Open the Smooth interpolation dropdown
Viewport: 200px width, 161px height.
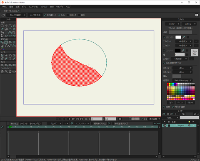(x=55, y=123)
